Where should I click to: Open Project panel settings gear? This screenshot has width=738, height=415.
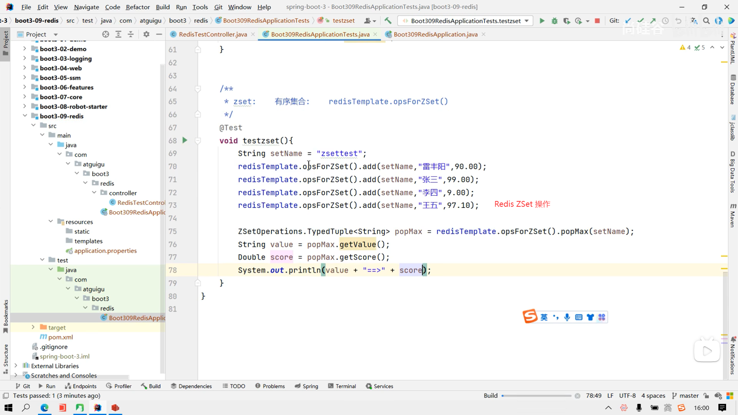tap(146, 34)
